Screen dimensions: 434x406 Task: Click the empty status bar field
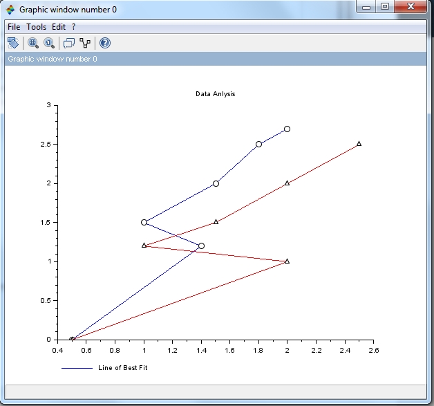(216, 391)
